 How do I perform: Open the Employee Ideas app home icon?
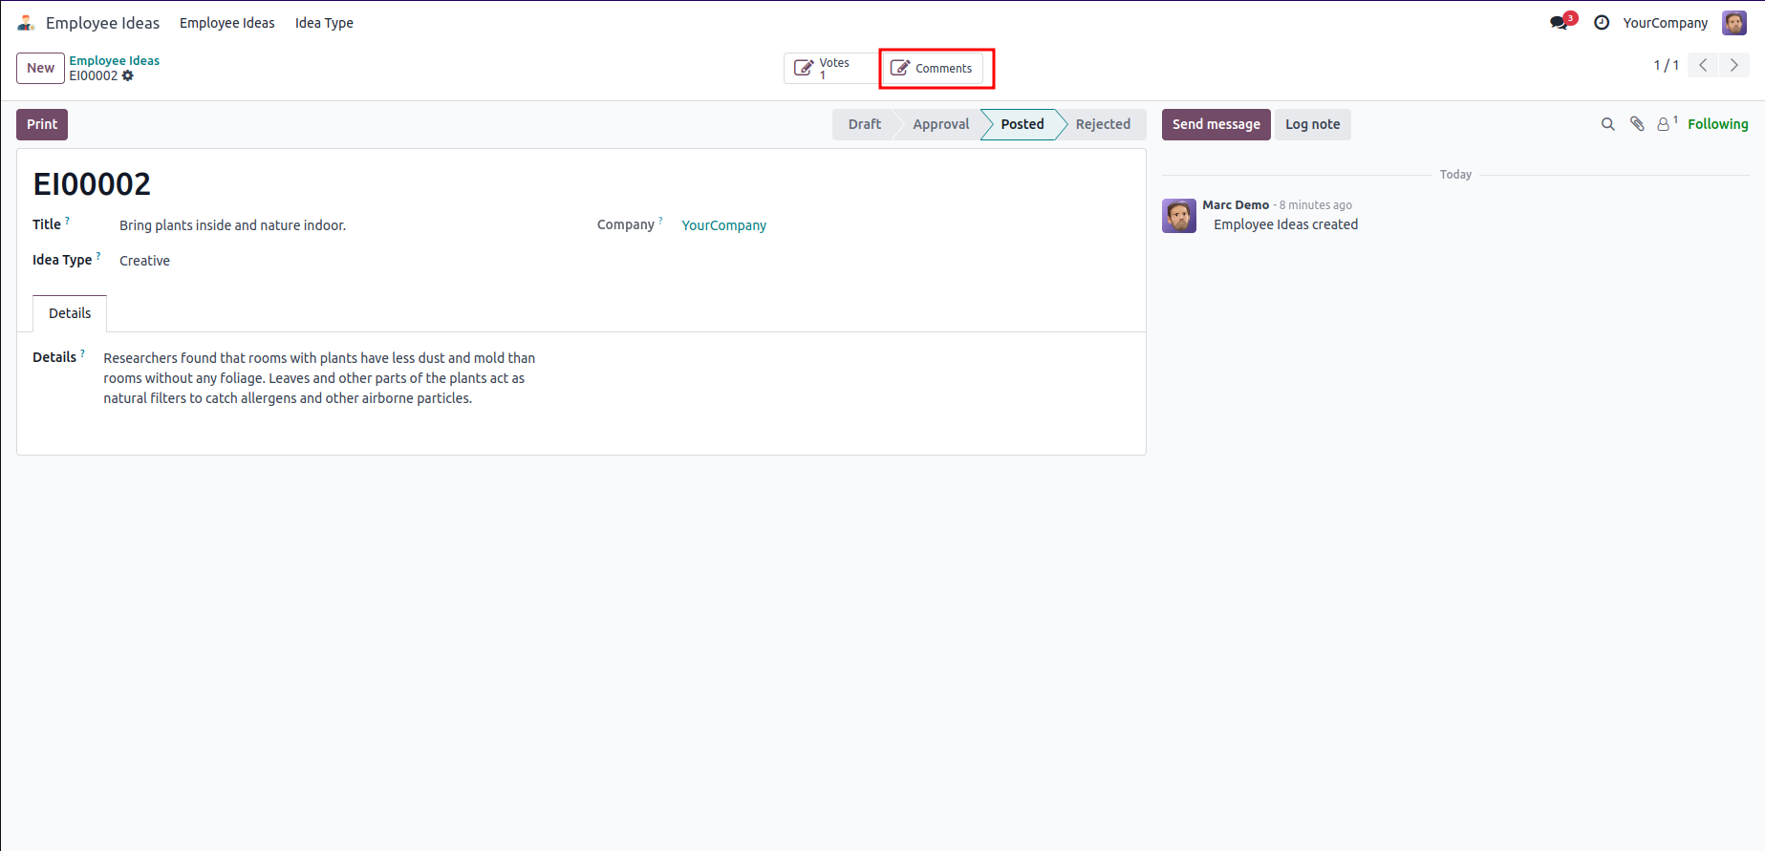click(26, 23)
